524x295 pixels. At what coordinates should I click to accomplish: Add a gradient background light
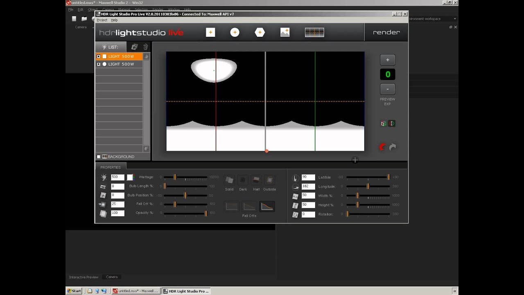coord(314,32)
